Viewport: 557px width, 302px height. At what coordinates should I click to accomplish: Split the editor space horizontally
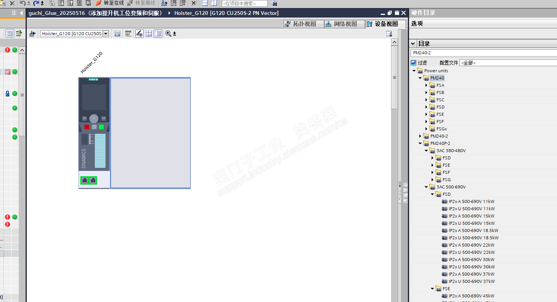pyautogui.click(x=205, y=3)
